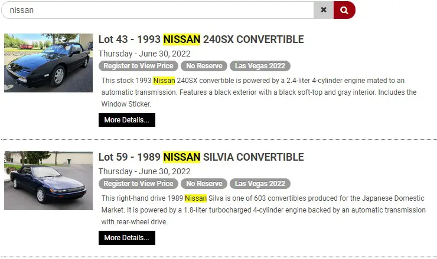Open Lot 59 1989 Nissan Silvia title link
The width and height of the screenshot is (437, 259).
(201, 157)
